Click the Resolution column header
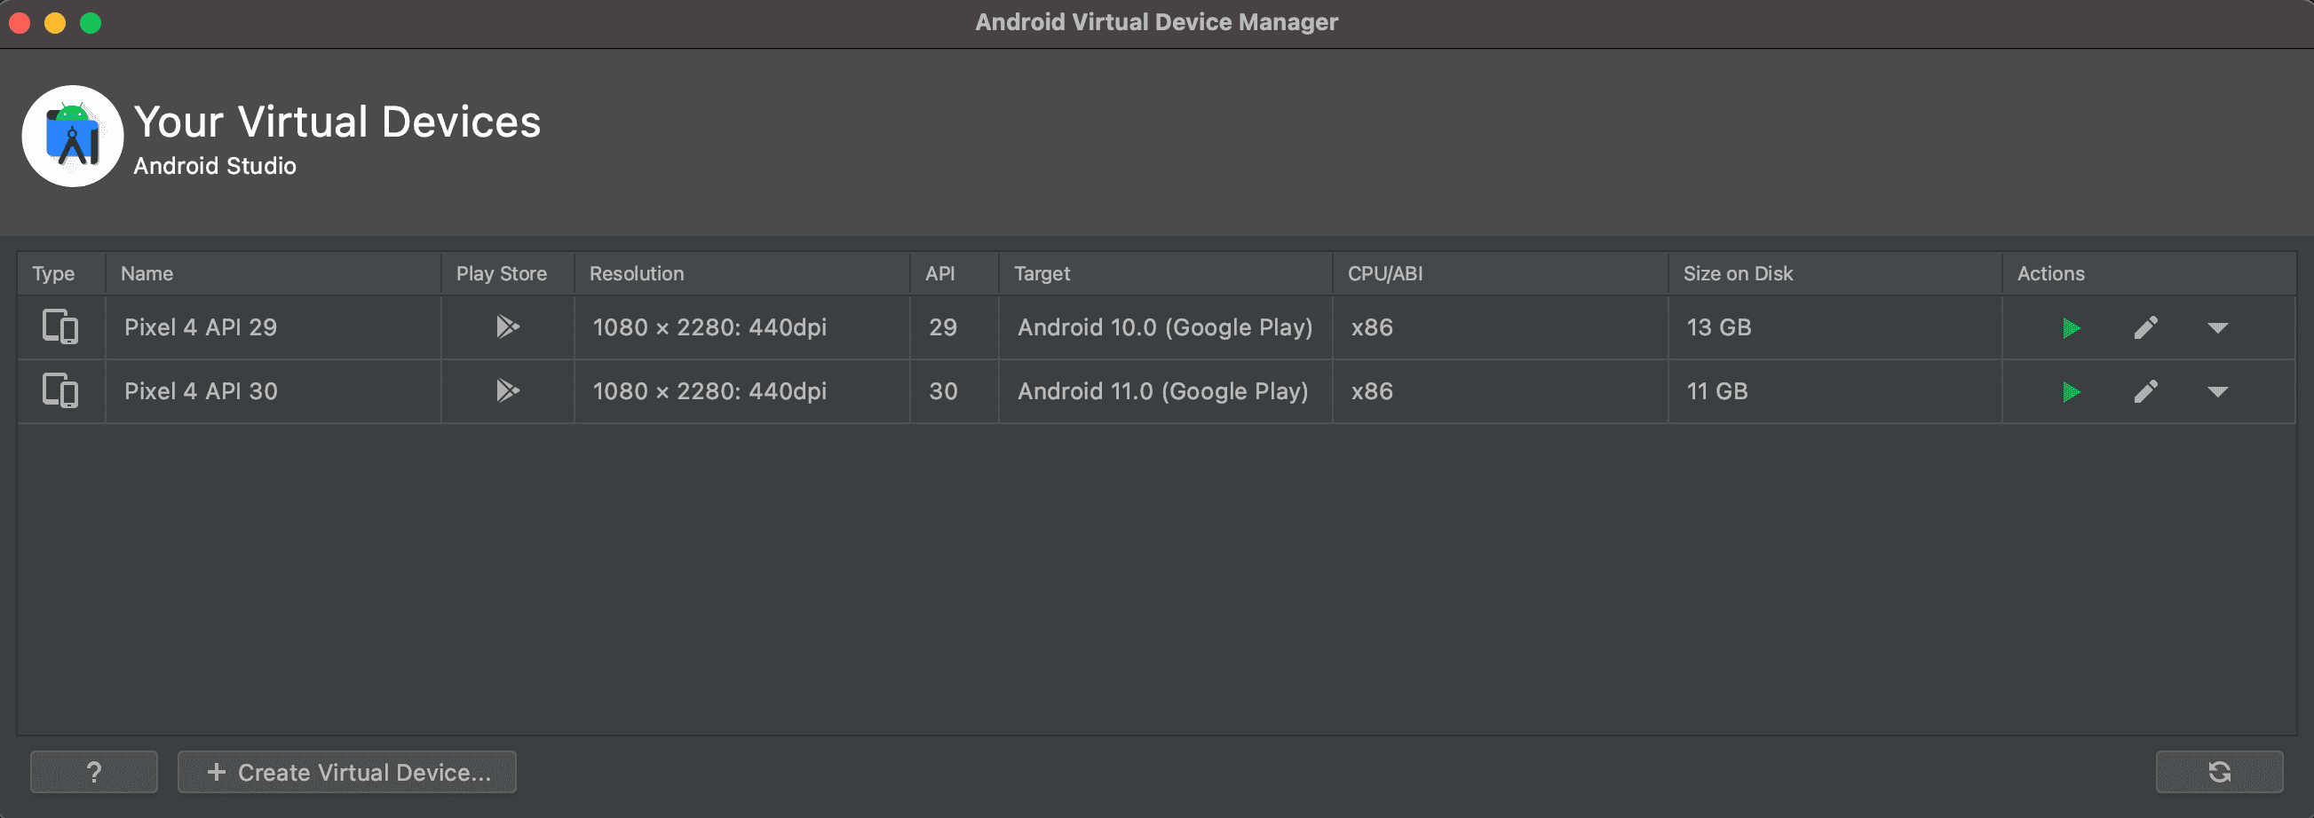Viewport: 2314px width, 818px height. (636, 274)
